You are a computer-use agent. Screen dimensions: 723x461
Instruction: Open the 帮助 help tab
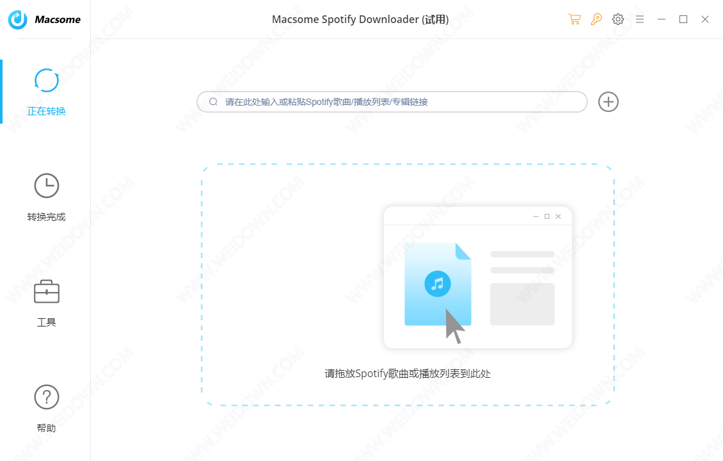[46, 409]
